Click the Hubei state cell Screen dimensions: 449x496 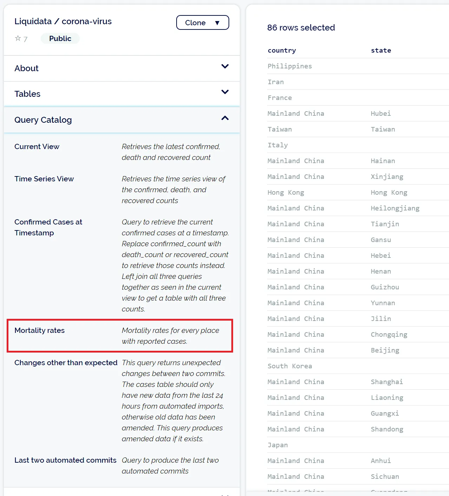click(381, 113)
